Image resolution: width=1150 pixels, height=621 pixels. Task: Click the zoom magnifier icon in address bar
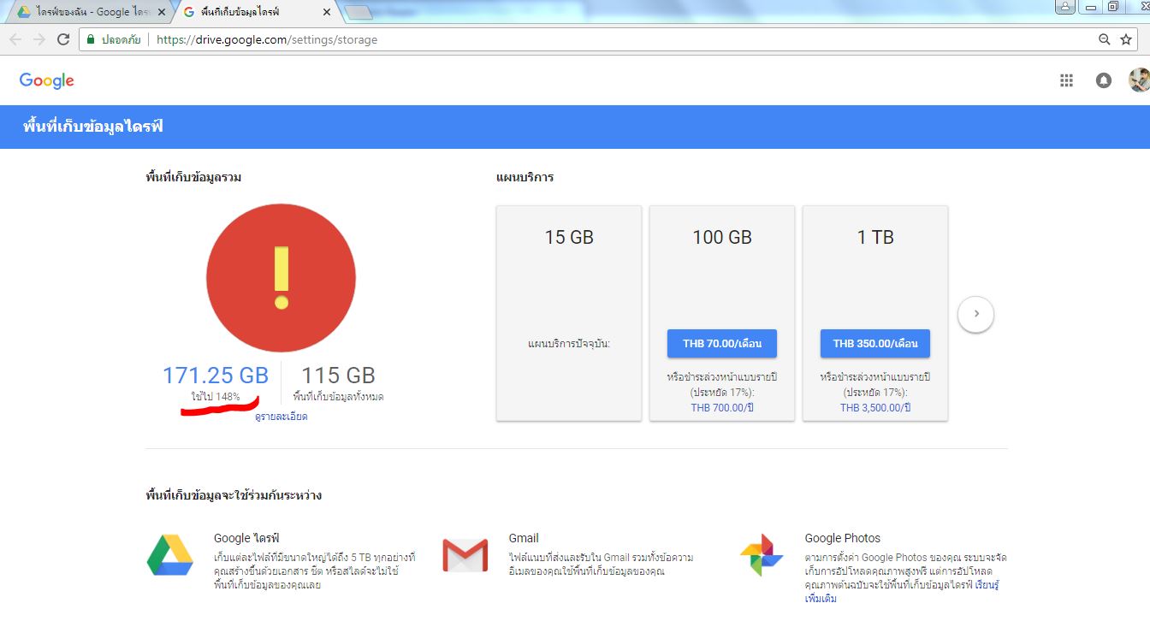(x=1105, y=39)
